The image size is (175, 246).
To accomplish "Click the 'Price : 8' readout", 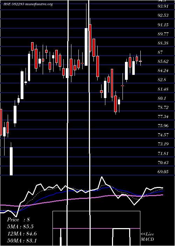I will click(x=19, y=220).
